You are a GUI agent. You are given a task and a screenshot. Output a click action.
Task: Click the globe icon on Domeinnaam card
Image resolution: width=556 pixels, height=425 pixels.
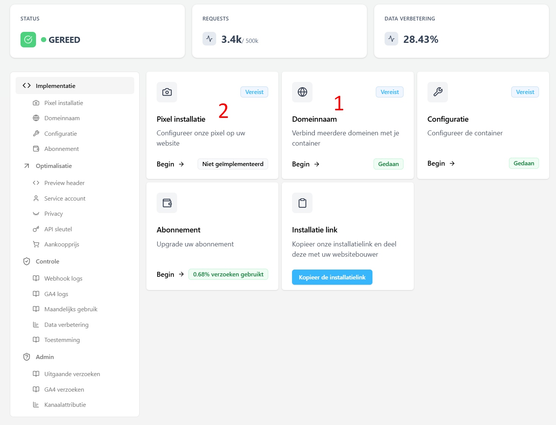pos(302,92)
